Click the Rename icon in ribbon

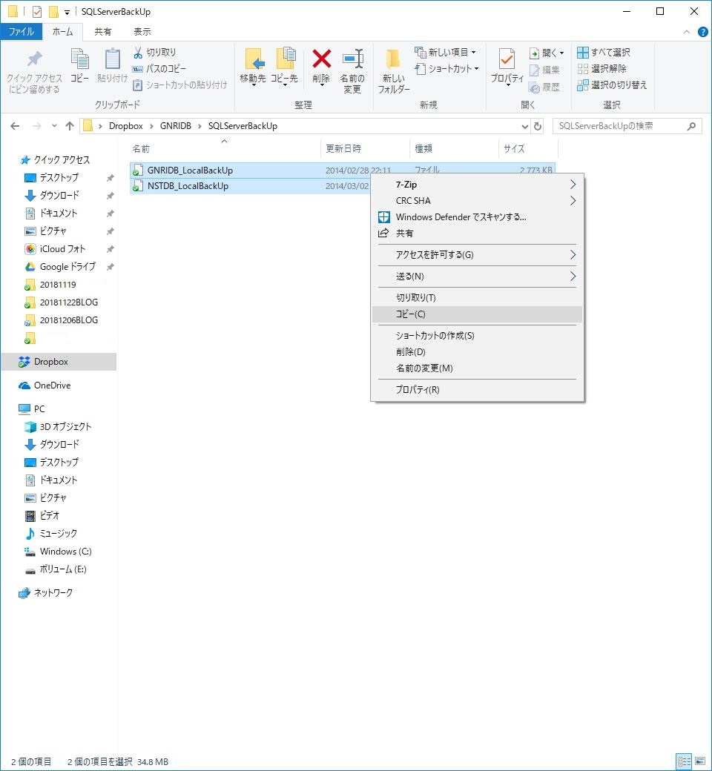click(x=352, y=60)
